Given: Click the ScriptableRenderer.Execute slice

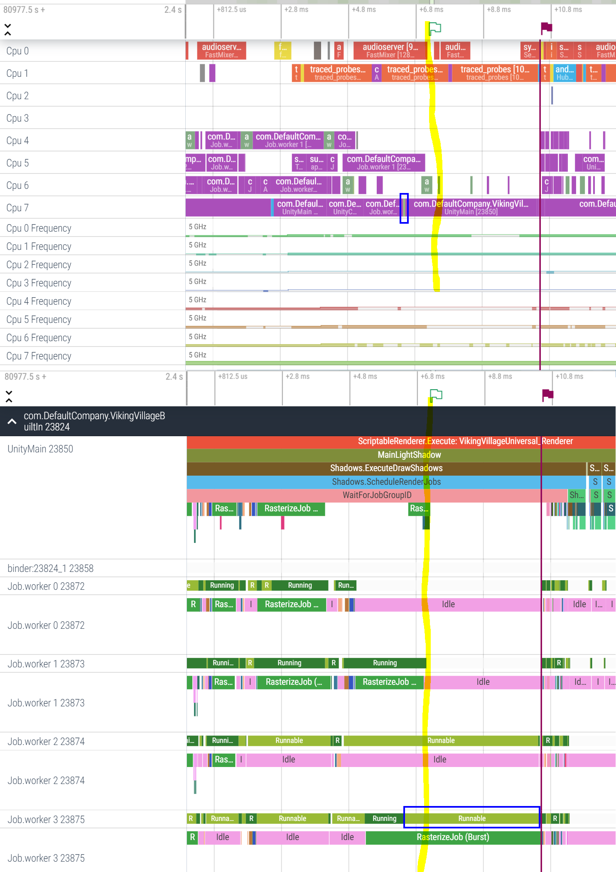Looking at the screenshot, I should pos(465,441).
